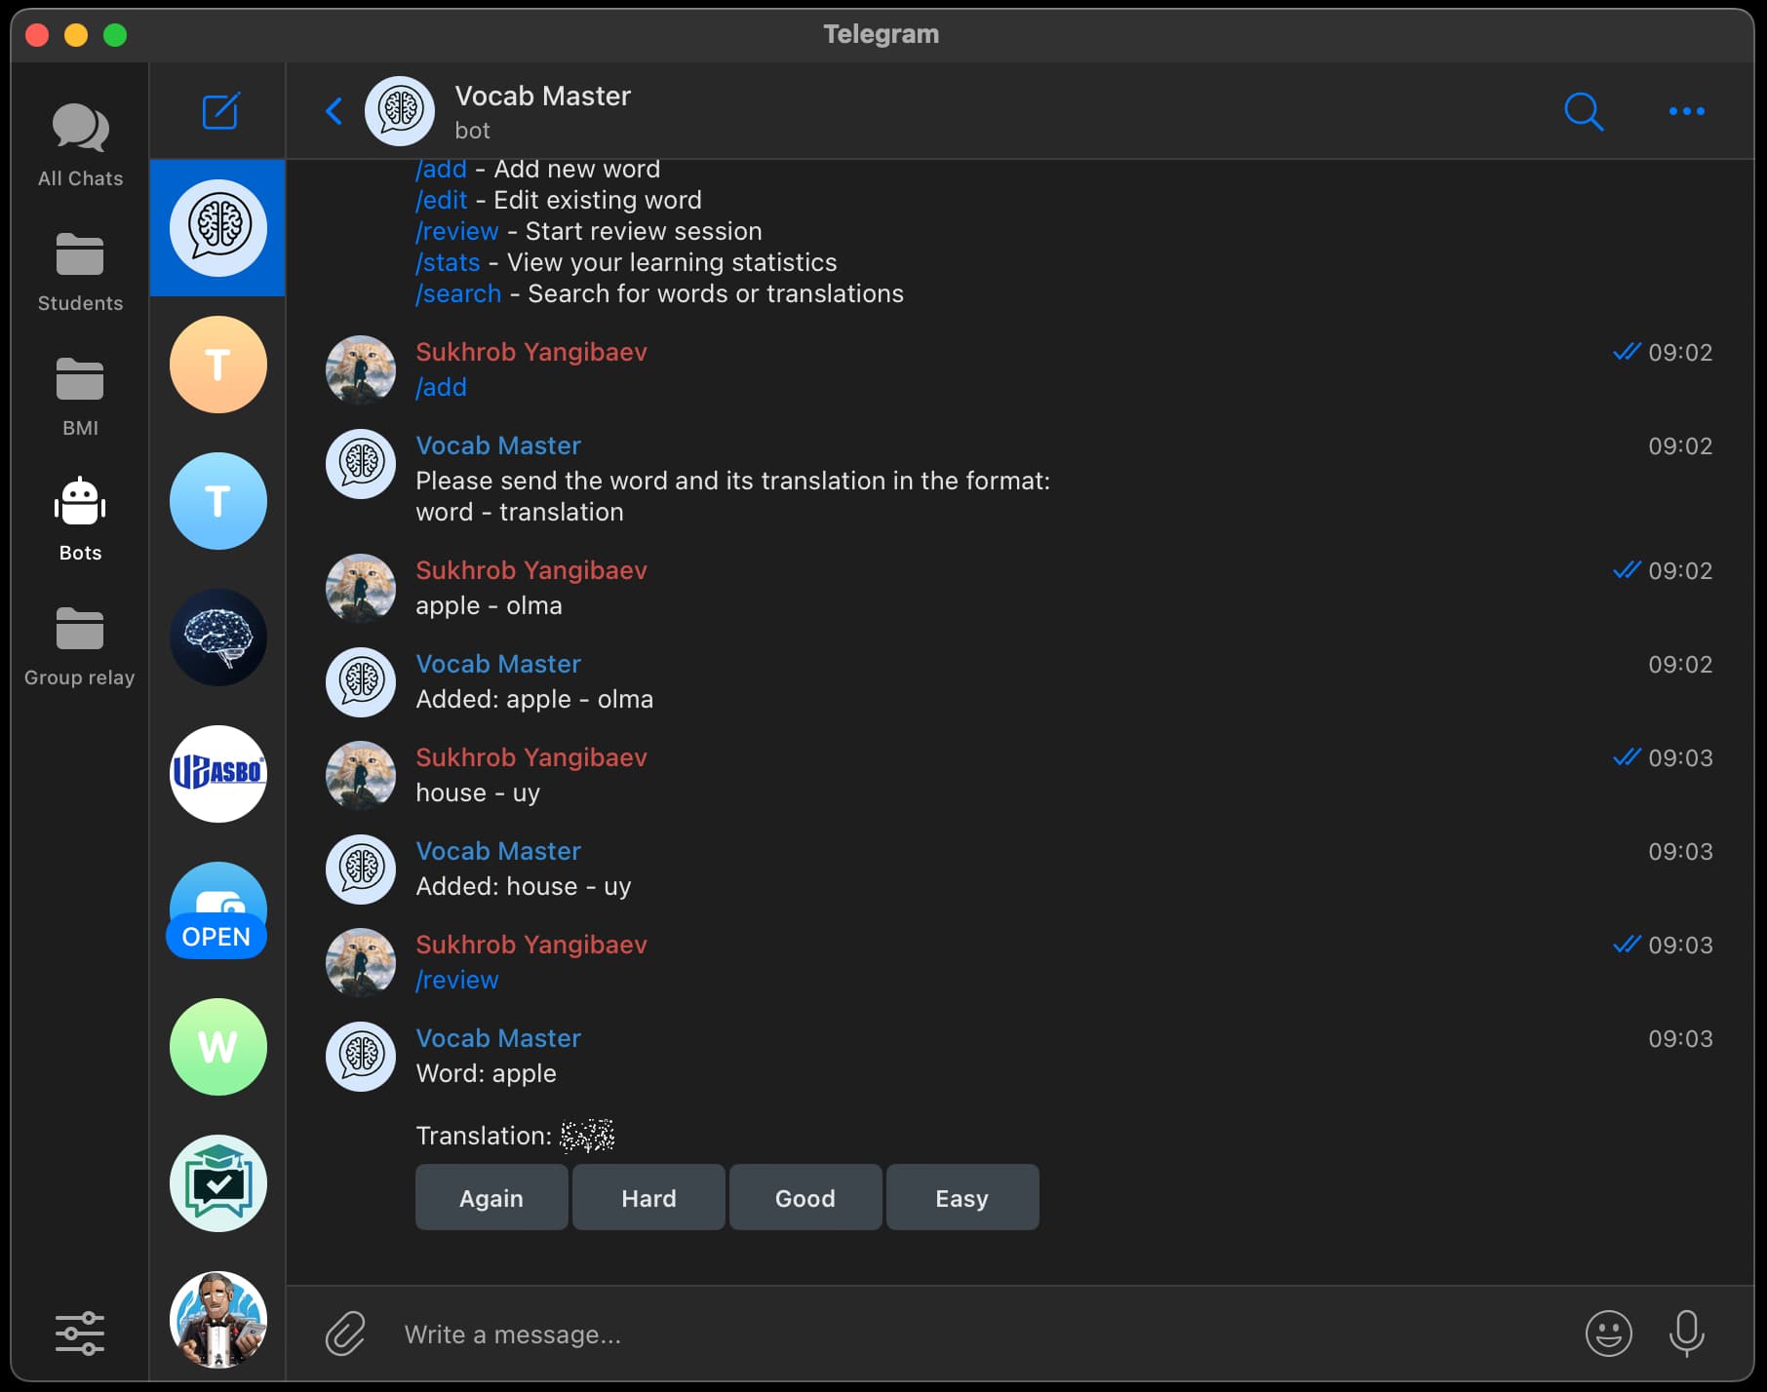Open Vocab Master profile from header avatar
This screenshot has height=1392, width=1767.
pyautogui.click(x=400, y=111)
